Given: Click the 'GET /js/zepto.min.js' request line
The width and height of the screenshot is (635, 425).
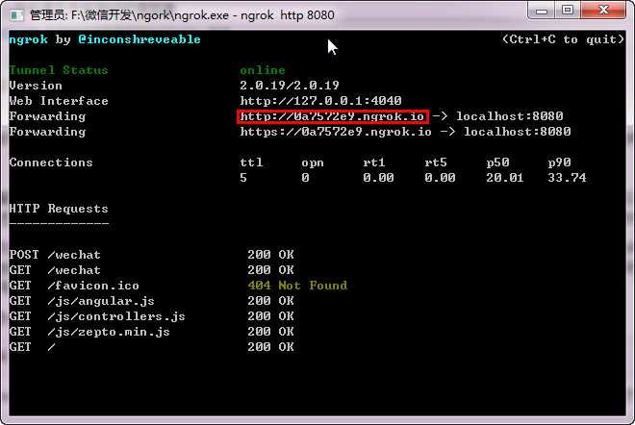Looking at the screenshot, I should 89,332.
